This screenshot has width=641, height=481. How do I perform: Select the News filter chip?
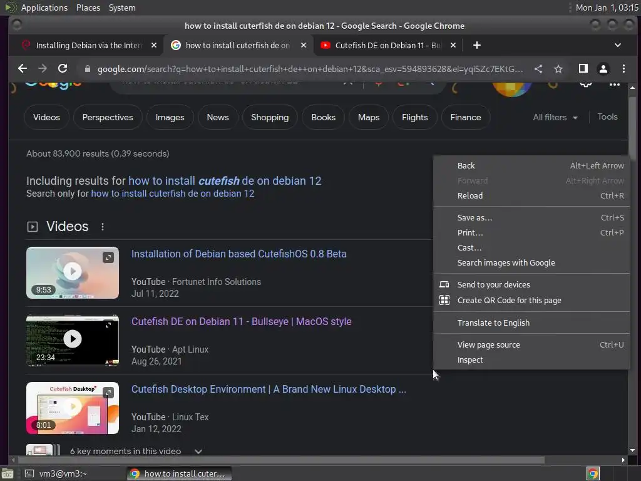click(218, 117)
